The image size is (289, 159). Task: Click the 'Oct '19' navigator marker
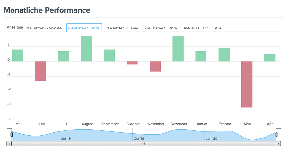pos(139,138)
